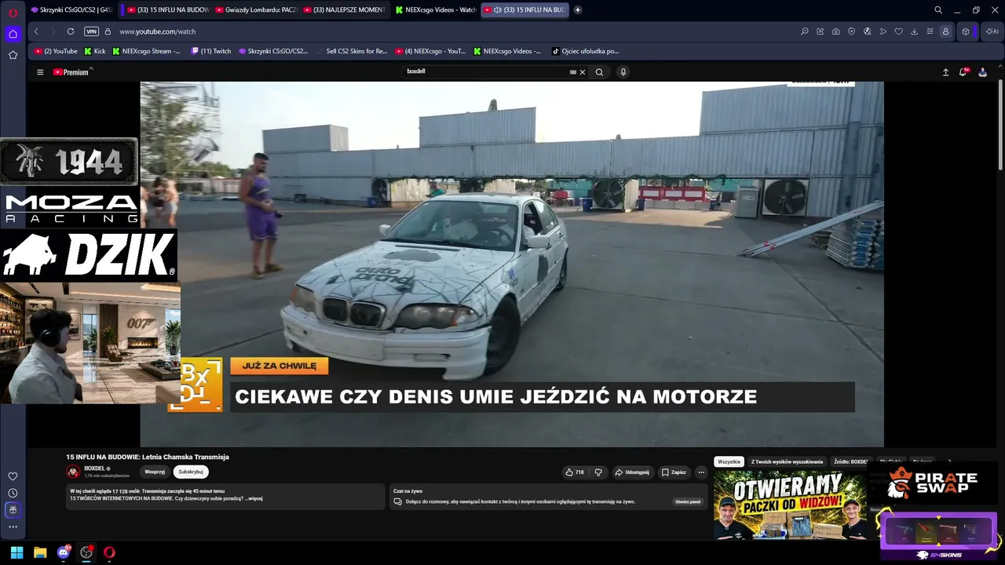The height and width of the screenshot is (565, 1005).
Task: Open the on-screen keyboard icon in search
Action: [x=573, y=72]
